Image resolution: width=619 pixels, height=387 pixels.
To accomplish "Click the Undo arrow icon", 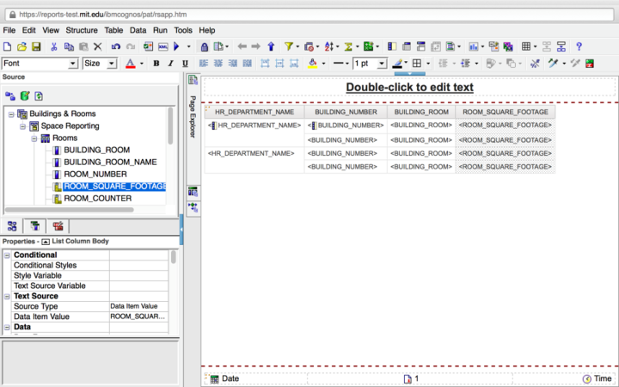I will 115,46.
